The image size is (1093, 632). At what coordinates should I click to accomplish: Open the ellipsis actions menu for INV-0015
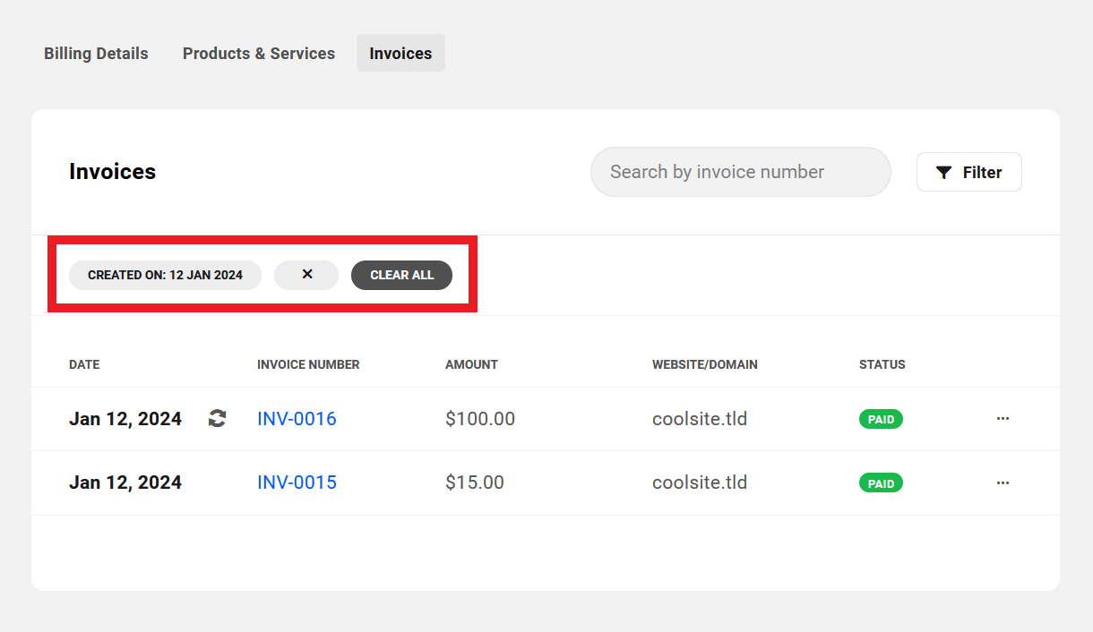1003,483
